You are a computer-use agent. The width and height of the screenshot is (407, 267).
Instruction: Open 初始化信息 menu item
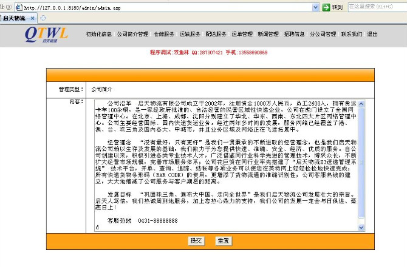[98, 34]
